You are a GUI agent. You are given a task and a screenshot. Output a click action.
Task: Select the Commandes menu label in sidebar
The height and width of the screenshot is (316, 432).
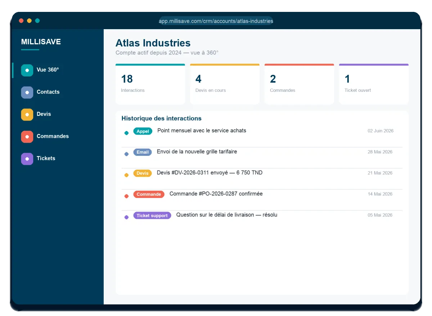tap(53, 136)
